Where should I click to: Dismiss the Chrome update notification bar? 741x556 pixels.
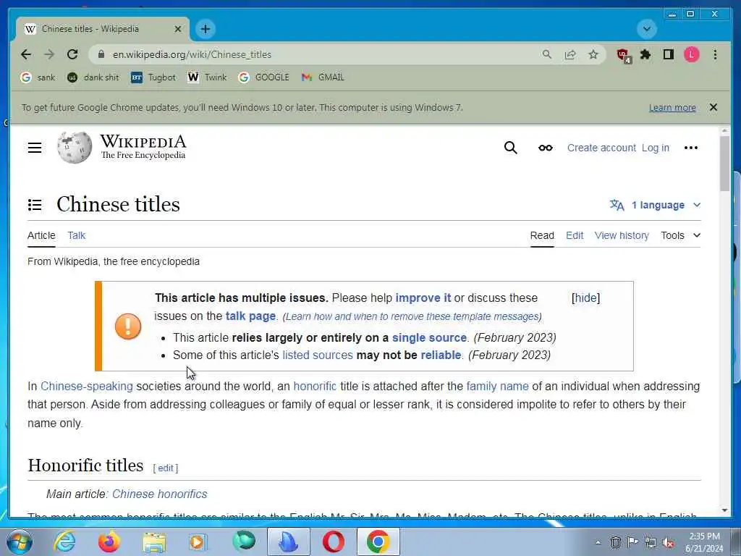[713, 107]
